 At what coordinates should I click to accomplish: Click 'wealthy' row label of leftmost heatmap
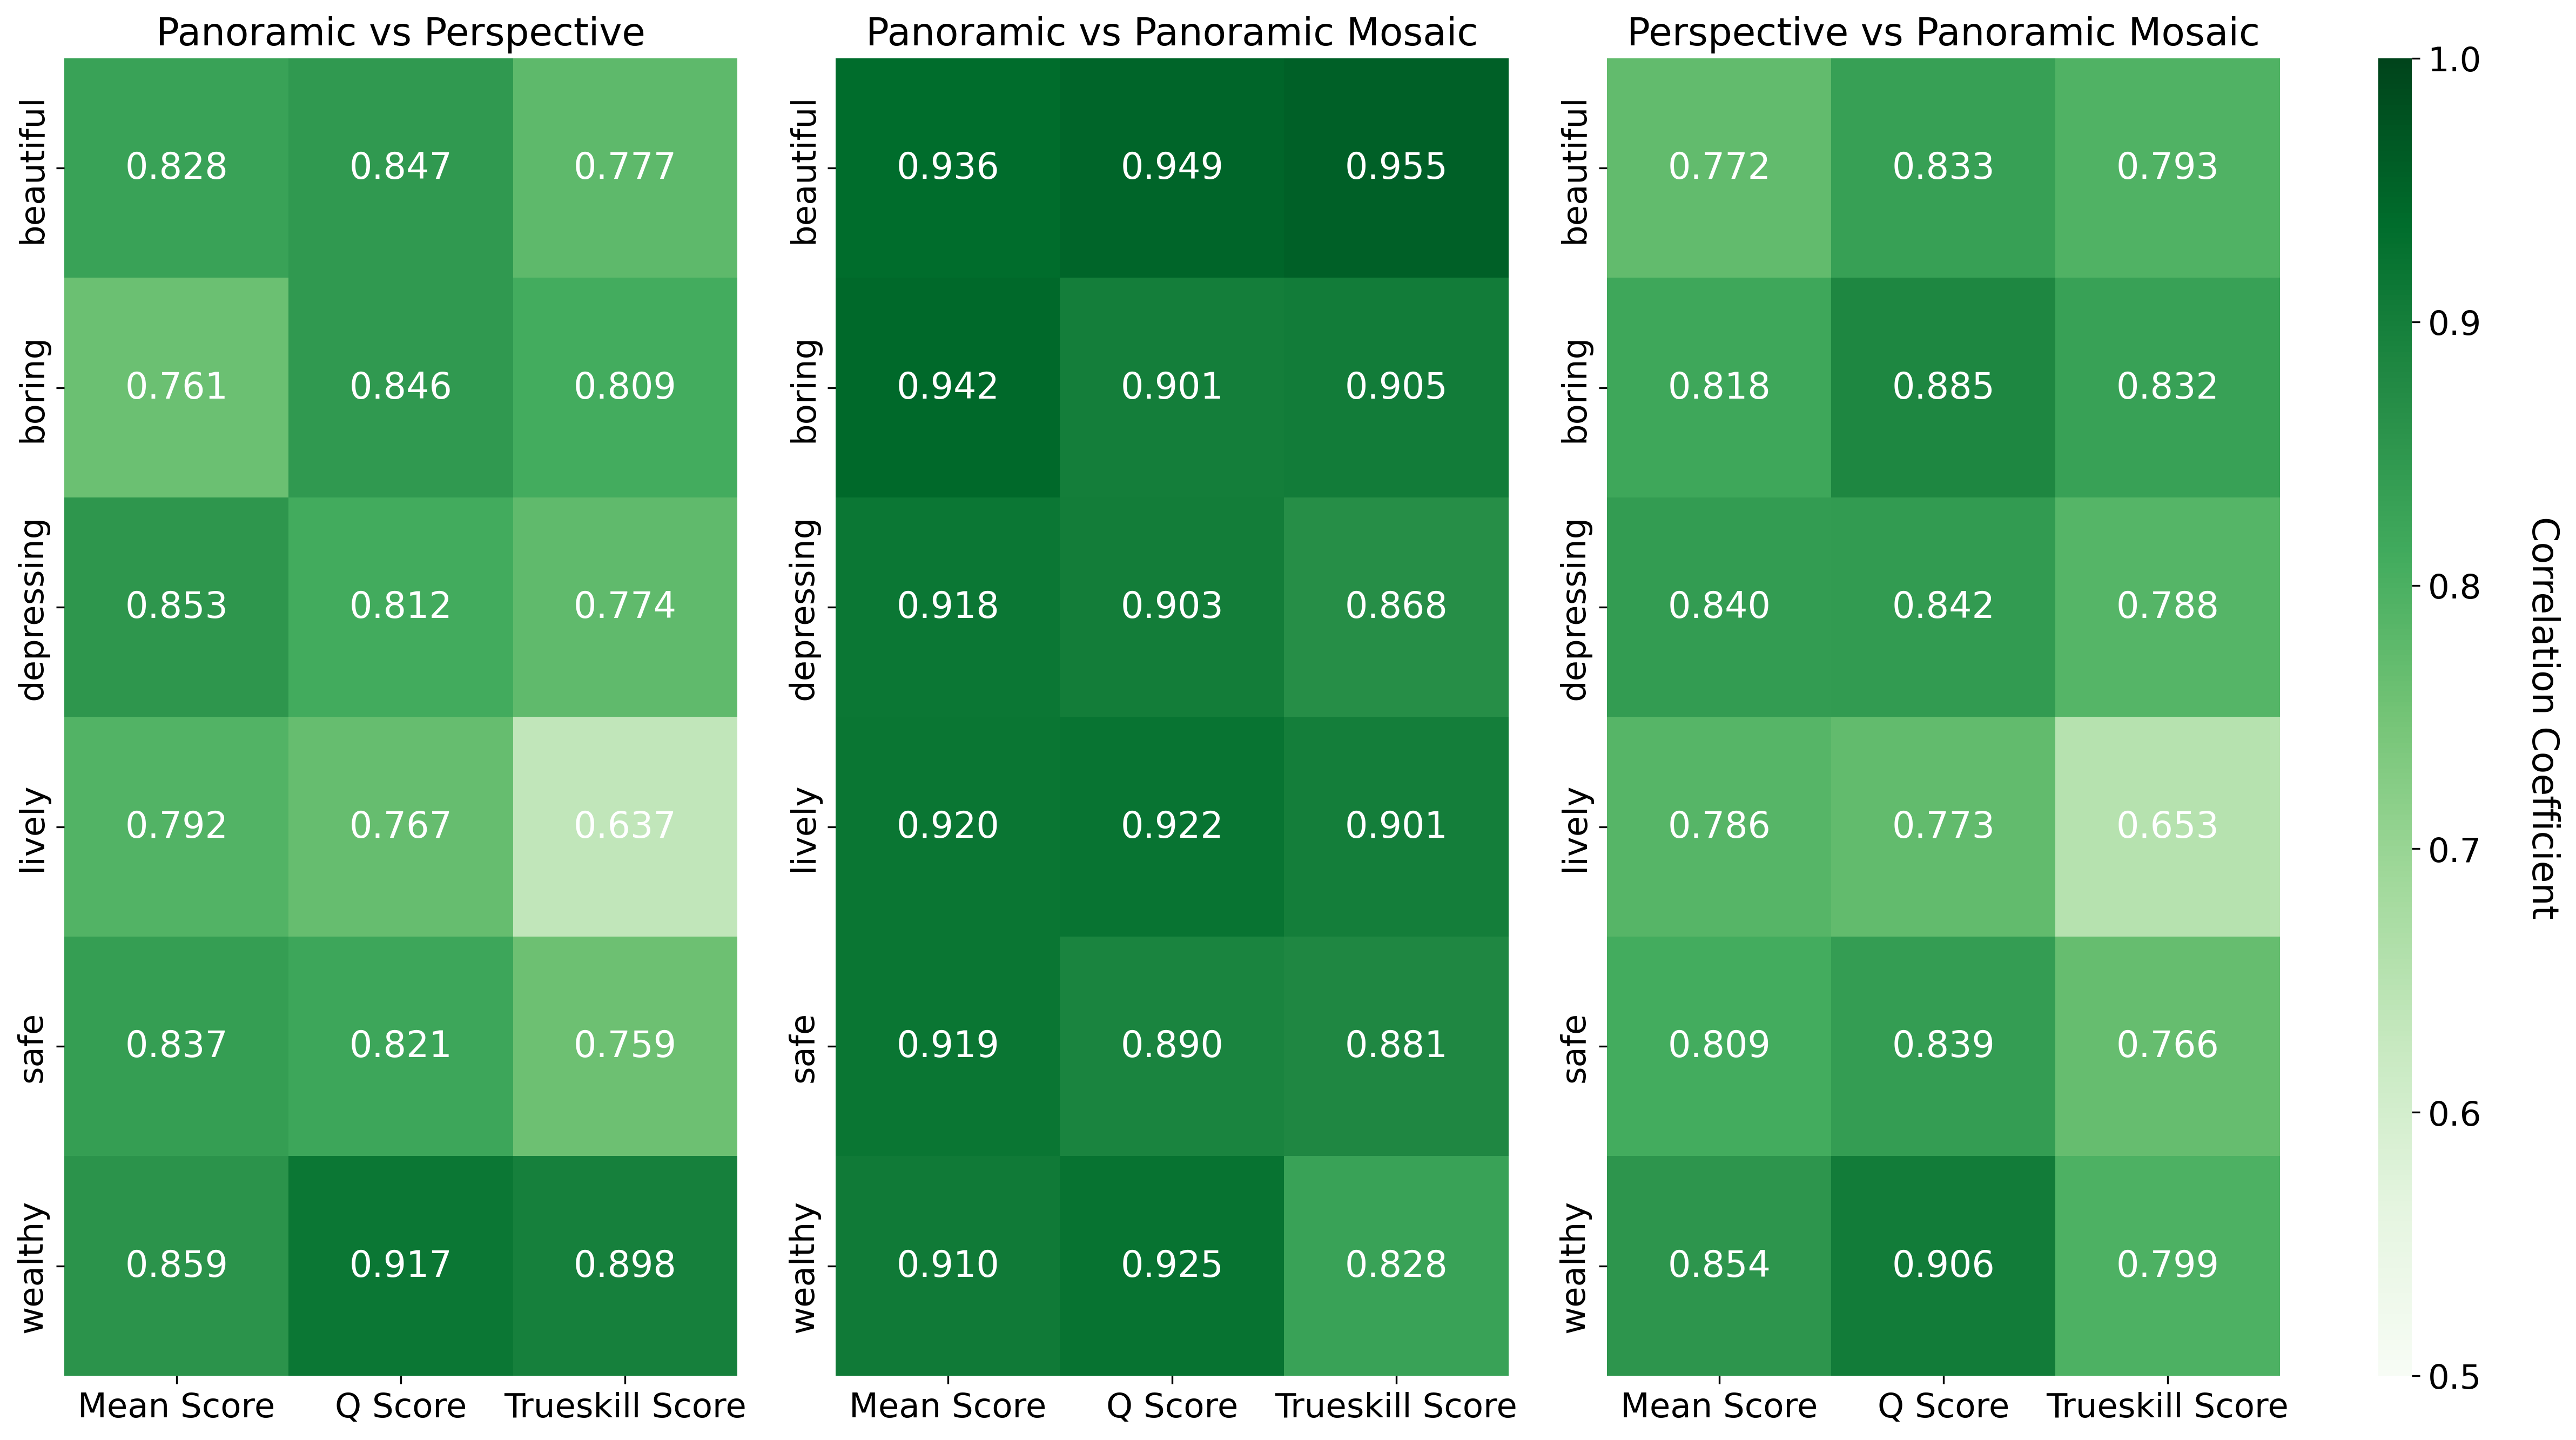[x=33, y=1267]
